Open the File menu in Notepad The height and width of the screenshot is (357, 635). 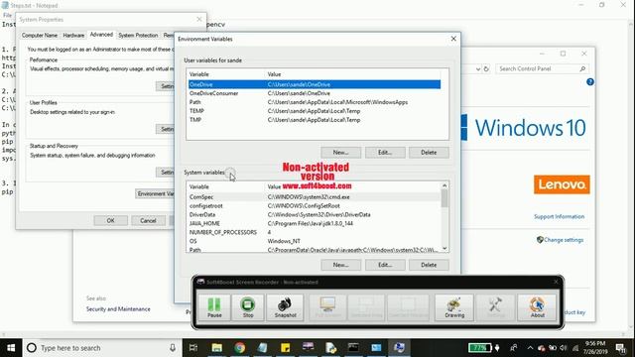tap(7, 15)
